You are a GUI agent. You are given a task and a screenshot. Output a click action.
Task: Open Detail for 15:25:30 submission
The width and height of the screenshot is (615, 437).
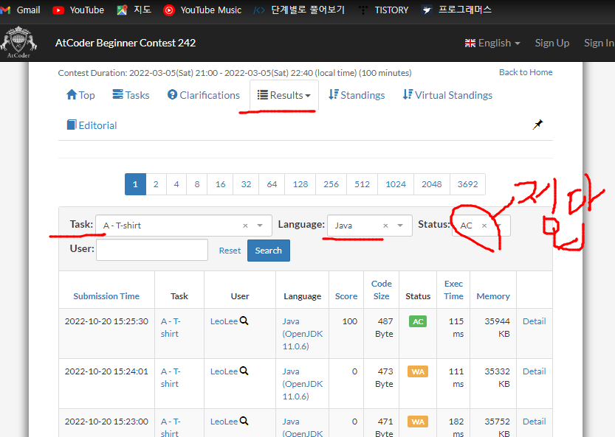click(x=535, y=321)
